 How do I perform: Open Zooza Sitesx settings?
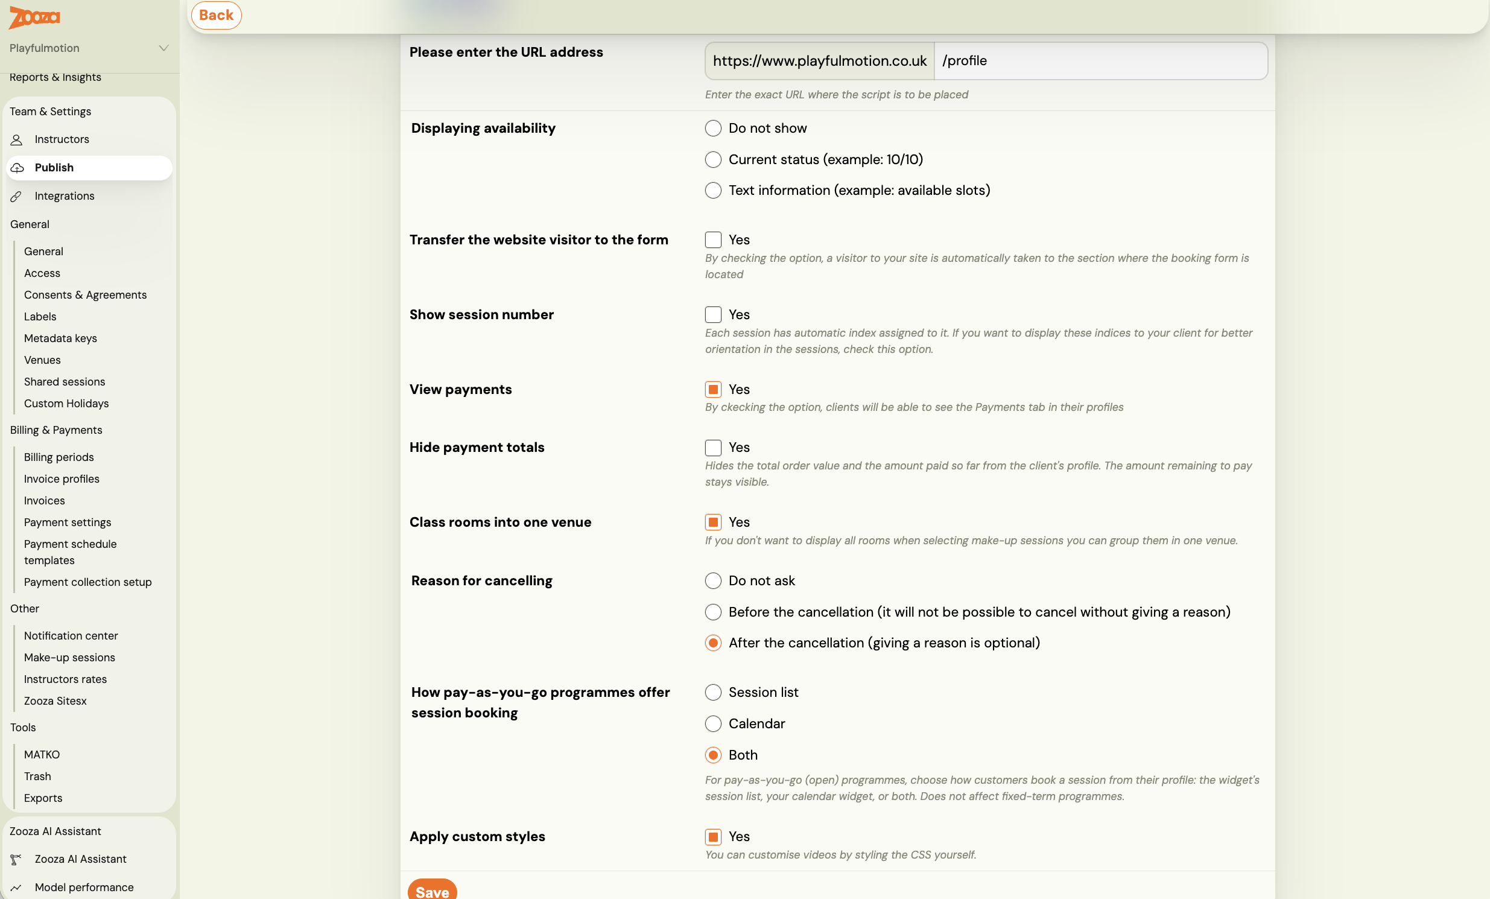(55, 702)
